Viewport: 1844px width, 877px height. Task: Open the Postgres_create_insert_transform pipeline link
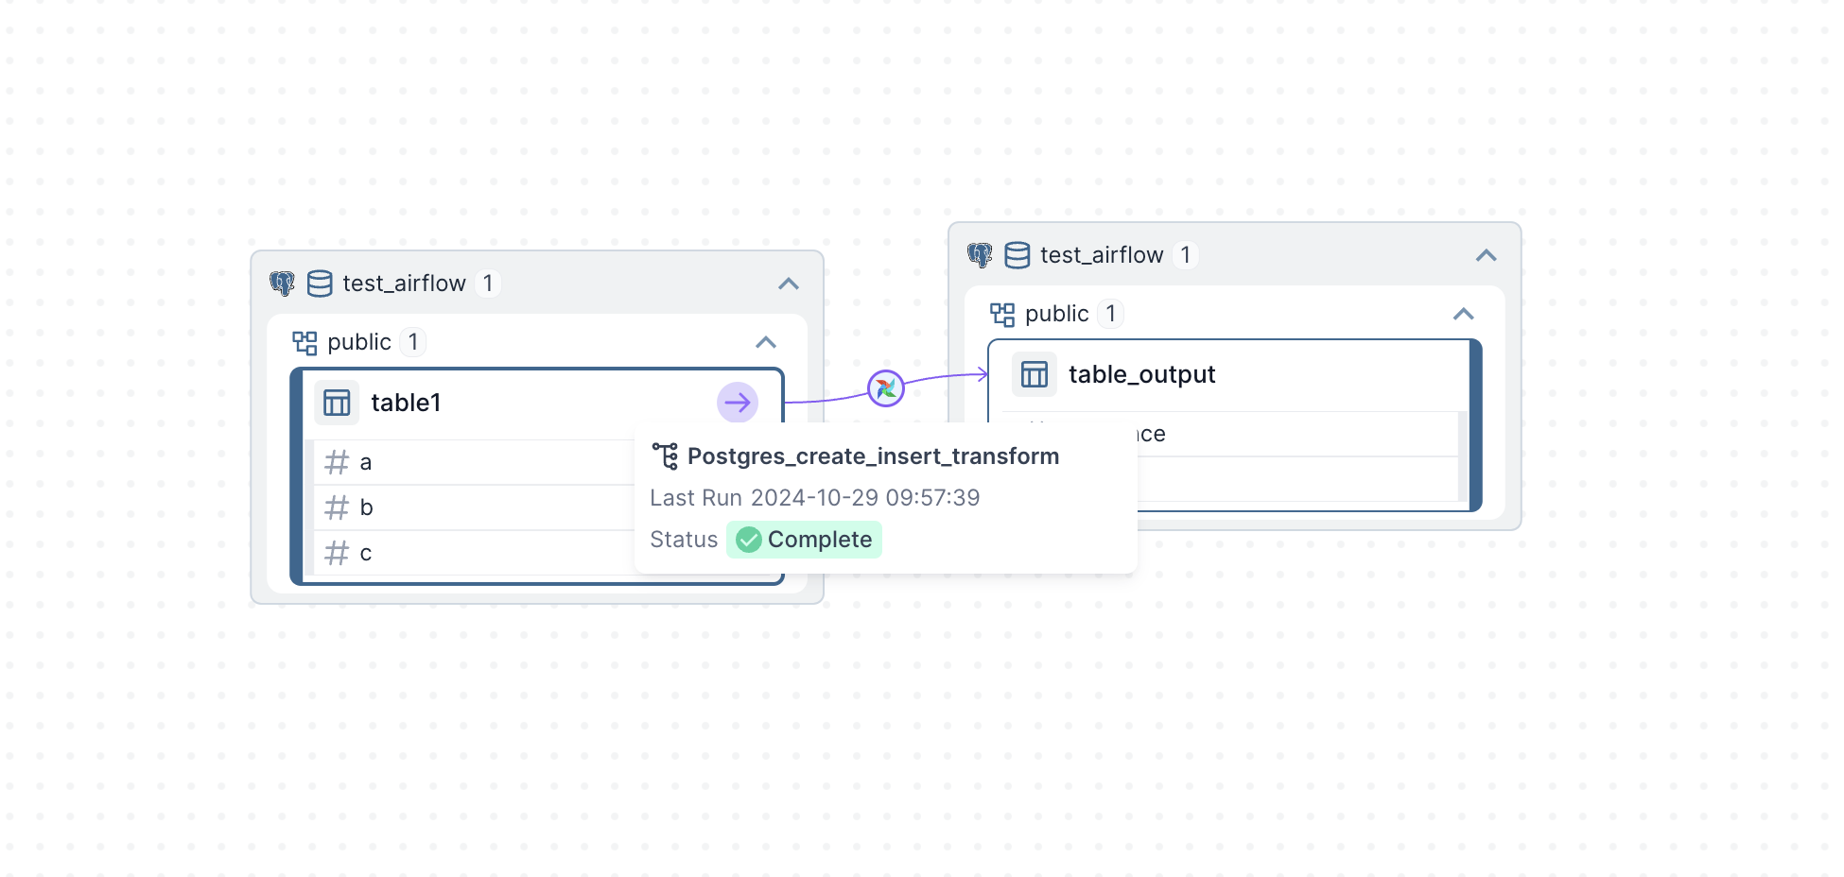click(873, 456)
